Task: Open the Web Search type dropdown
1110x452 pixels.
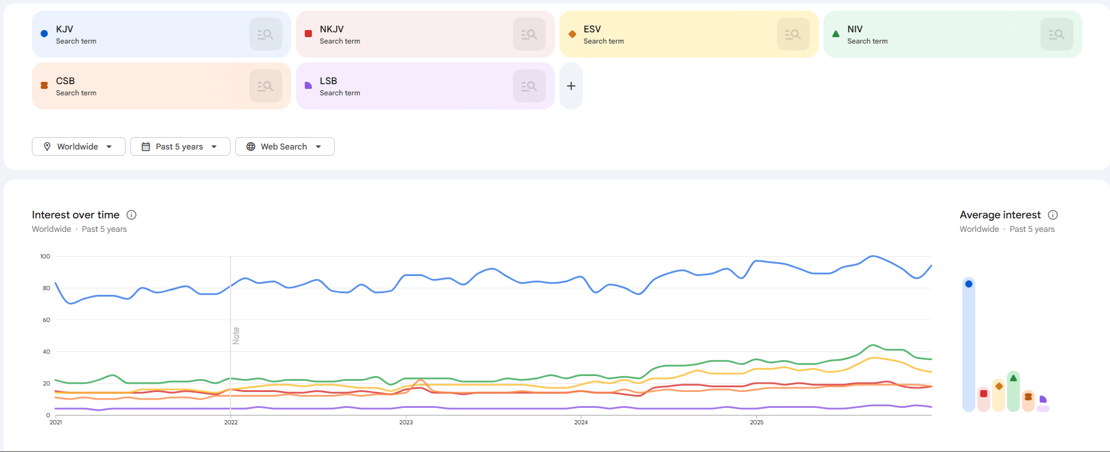Action: (x=284, y=147)
